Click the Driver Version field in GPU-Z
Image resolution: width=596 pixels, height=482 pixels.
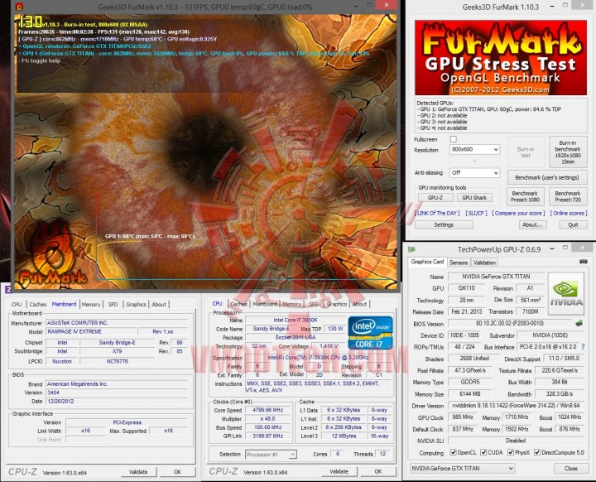point(516,406)
